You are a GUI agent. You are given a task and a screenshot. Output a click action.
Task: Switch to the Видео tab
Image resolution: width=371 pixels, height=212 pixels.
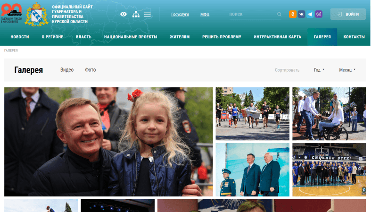67,70
